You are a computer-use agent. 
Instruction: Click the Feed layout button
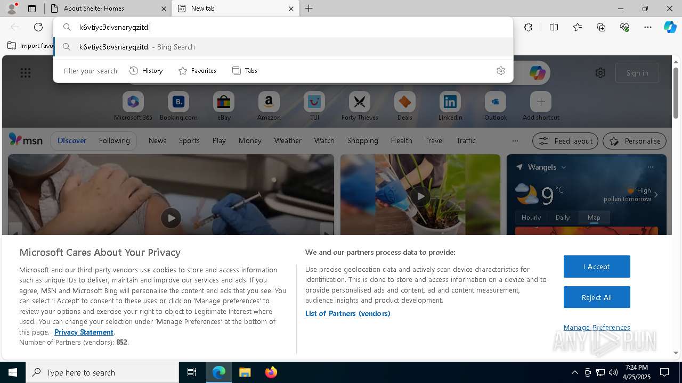[x=566, y=141]
